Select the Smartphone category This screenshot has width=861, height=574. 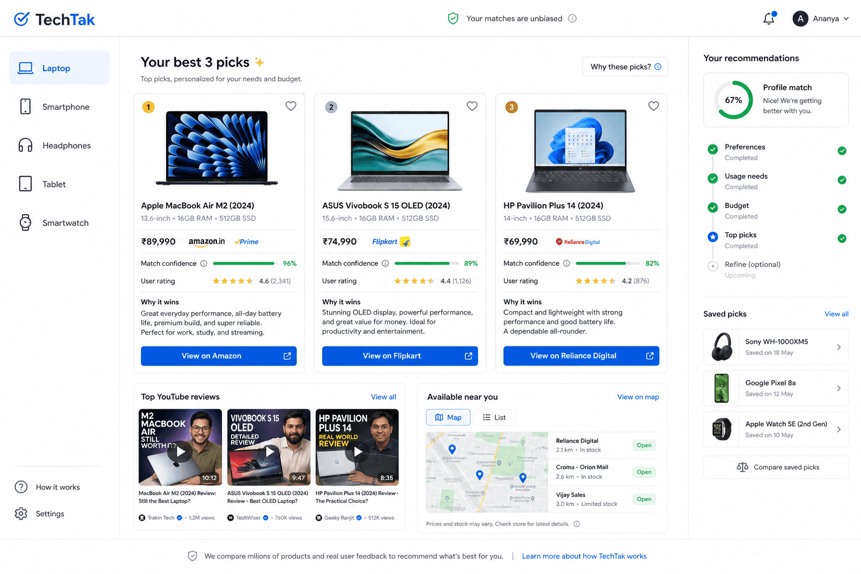59,107
